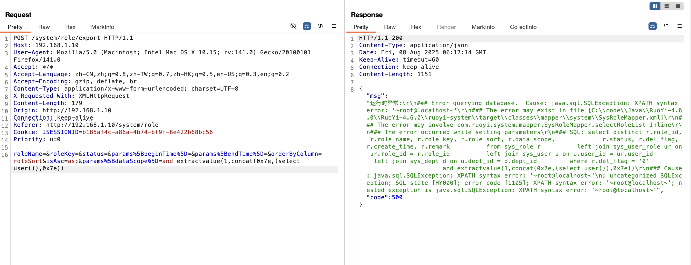Click response line number 8 in gutter
691x265 pixels.
tap(352, 90)
